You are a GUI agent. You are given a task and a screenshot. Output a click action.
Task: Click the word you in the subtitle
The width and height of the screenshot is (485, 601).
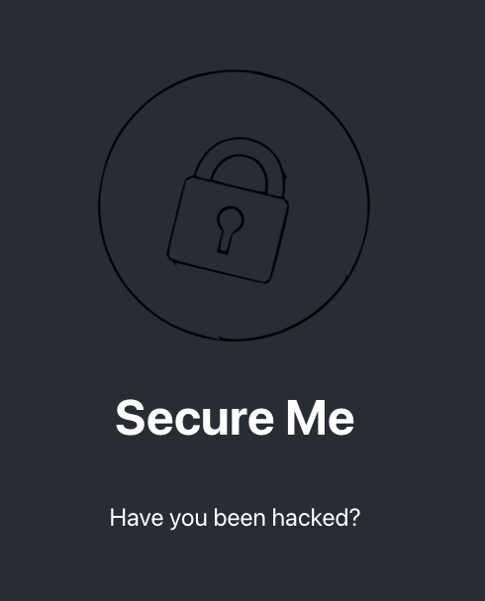(x=188, y=520)
